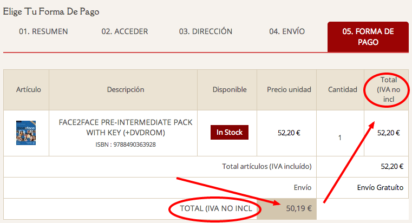
Task: Select the 04. ENVÍO tab
Action: pos(287,31)
